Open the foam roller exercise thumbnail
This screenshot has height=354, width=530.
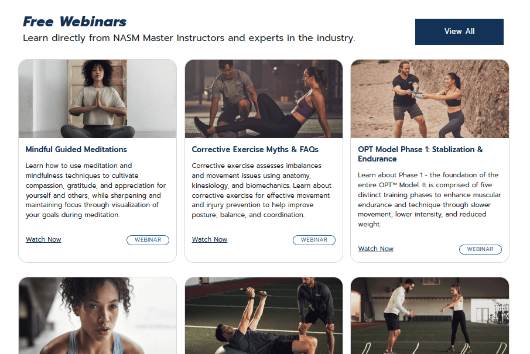click(x=264, y=99)
